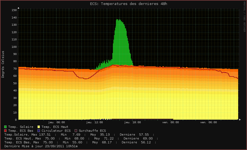Click the Temp.Solaire Max 137.51 value
Image resolution: width=247 pixels, height=150 pixels.
pos(45,135)
